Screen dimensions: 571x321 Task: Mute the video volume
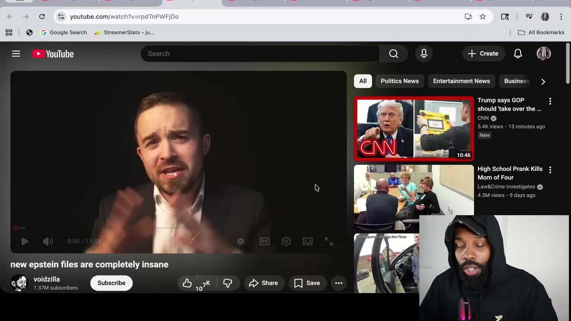click(48, 241)
